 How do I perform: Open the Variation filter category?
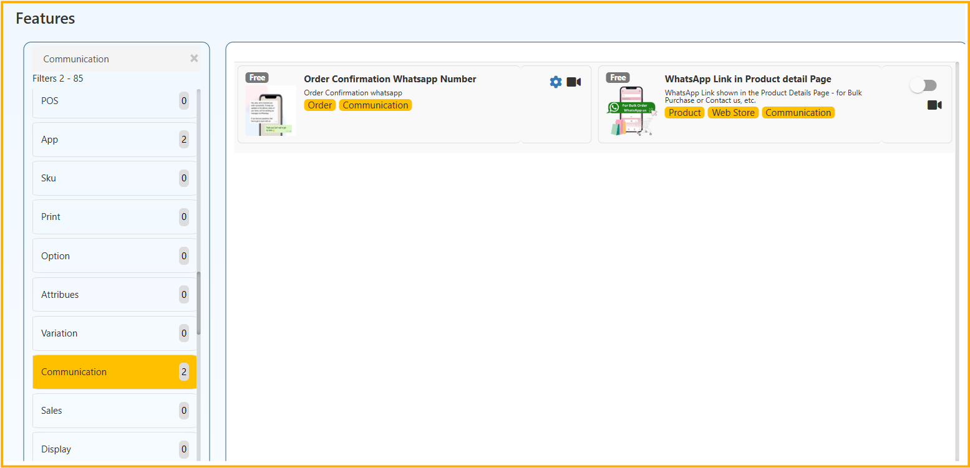pos(114,333)
